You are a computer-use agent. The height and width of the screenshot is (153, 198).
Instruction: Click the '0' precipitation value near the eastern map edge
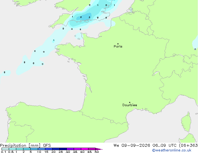point(195,49)
